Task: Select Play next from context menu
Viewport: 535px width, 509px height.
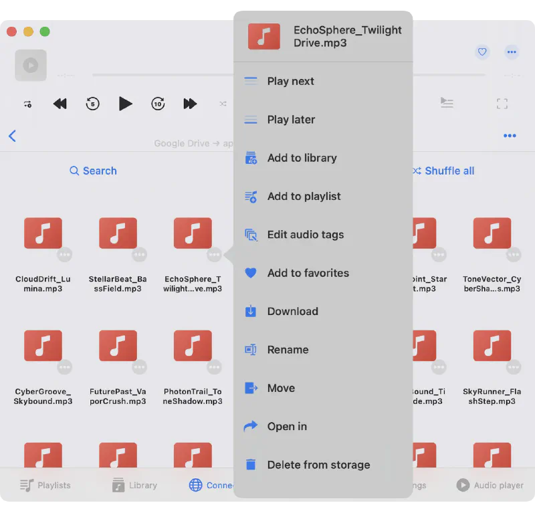Action: pos(290,81)
